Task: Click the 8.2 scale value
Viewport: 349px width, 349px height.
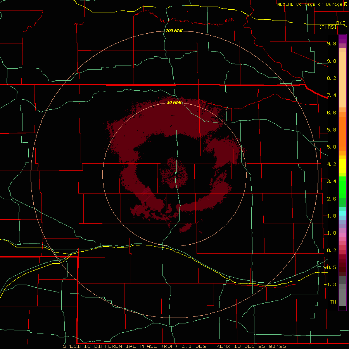Action: 332,78
